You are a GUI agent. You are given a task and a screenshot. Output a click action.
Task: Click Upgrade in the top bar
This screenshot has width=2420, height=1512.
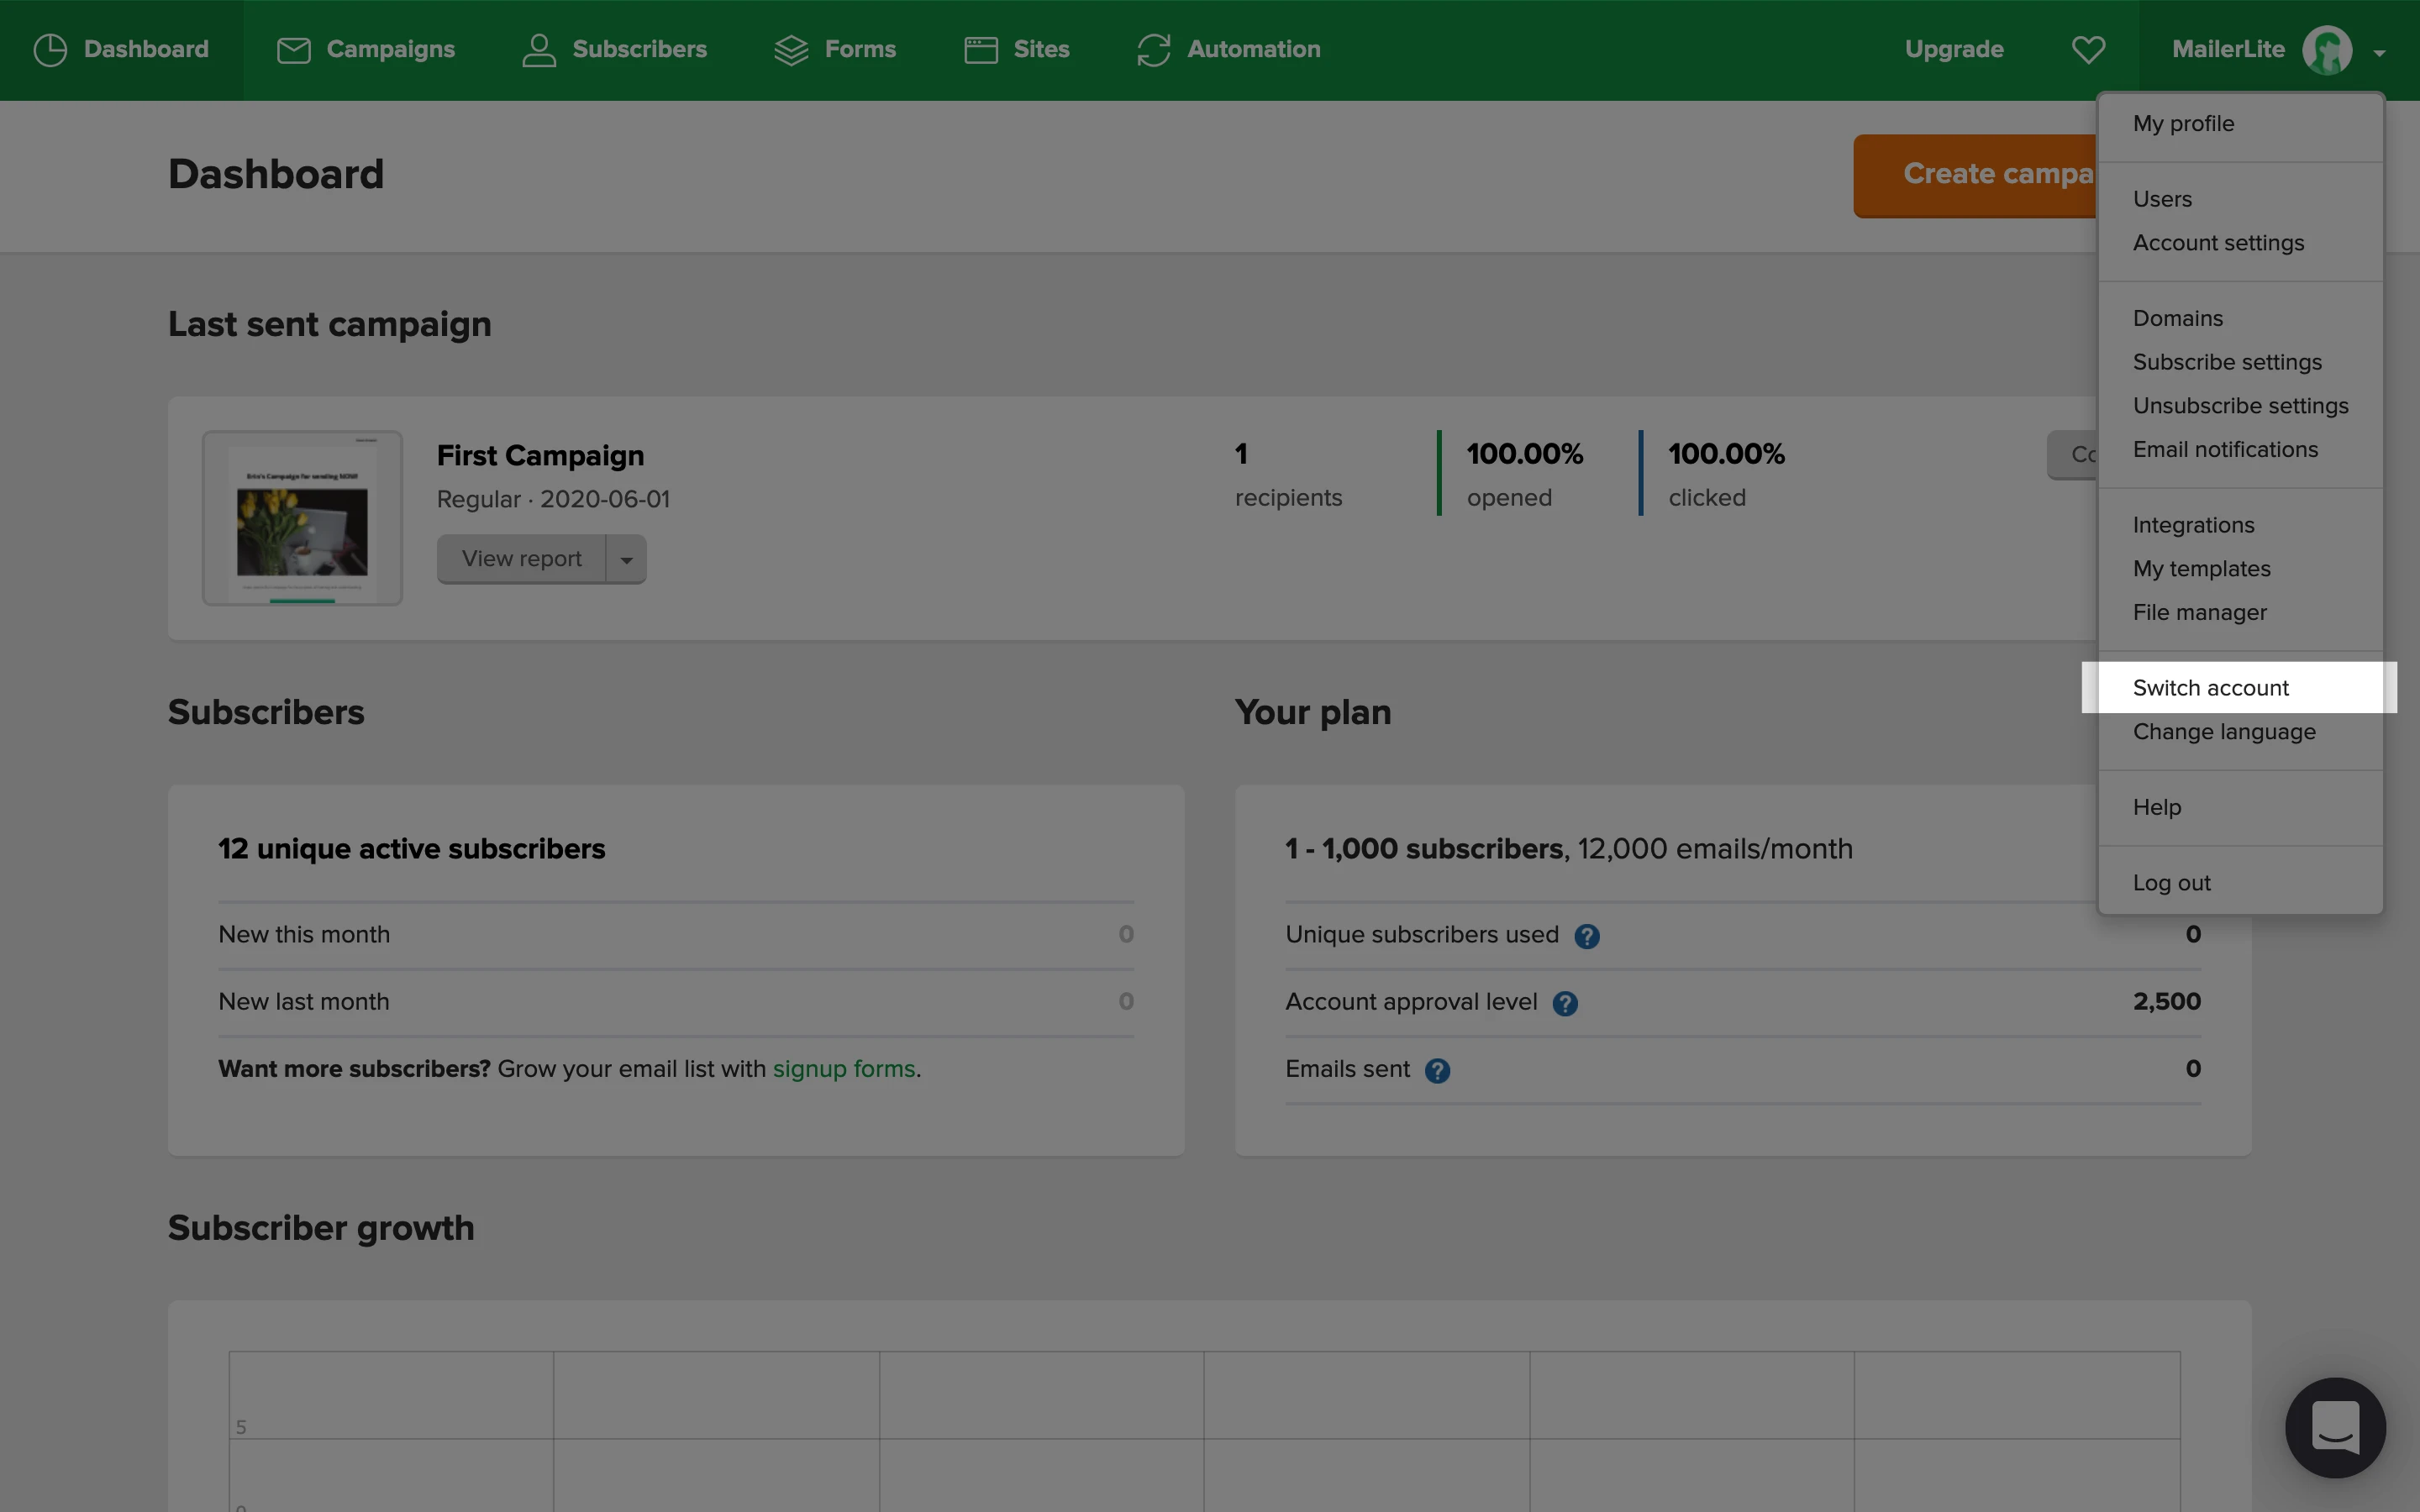click(1953, 49)
